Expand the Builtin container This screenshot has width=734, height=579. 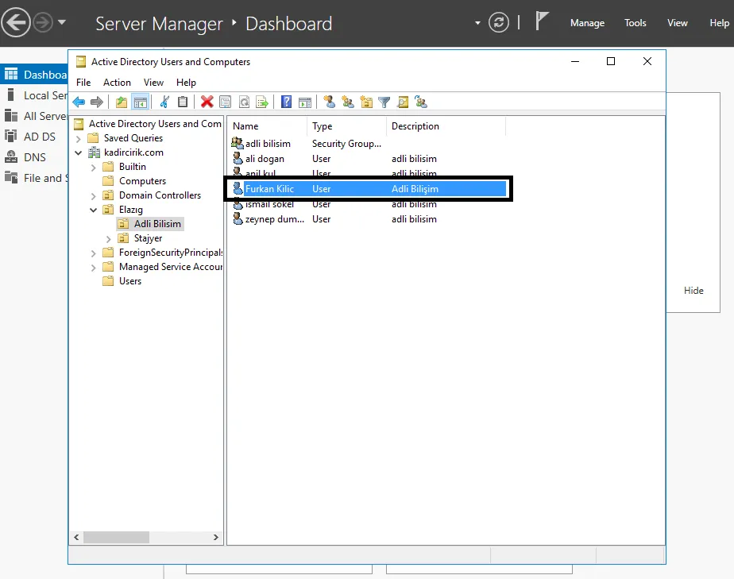point(94,167)
